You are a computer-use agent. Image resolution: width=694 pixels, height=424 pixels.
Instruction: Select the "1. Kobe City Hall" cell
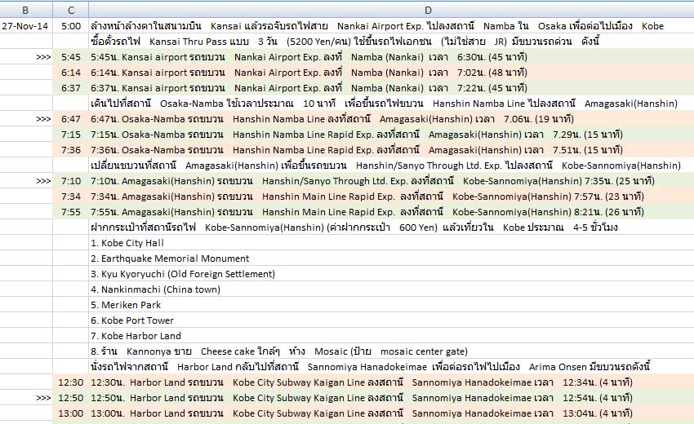(127, 243)
